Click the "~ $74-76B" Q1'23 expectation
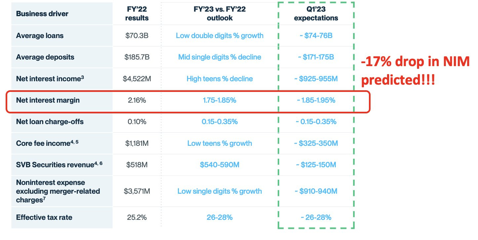The width and height of the screenshot is (478, 240). 316,35
